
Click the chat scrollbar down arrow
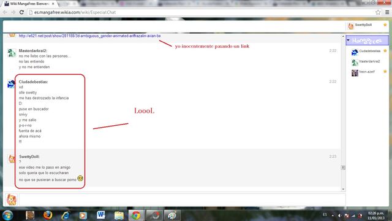[343, 189]
